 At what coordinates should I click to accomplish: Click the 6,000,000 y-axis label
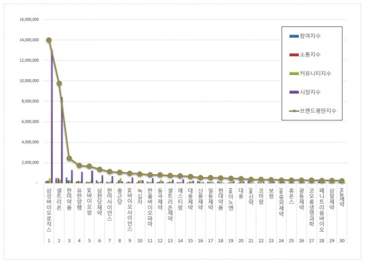pyautogui.click(x=30, y=122)
